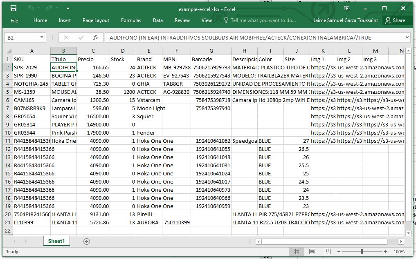Click next sheet navigation arrow
416x259 pixels.
pyautogui.click(x=26, y=241)
